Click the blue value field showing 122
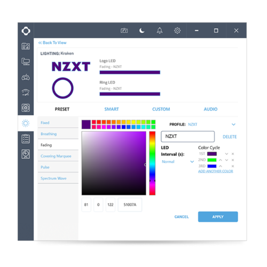 coord(111,205)
